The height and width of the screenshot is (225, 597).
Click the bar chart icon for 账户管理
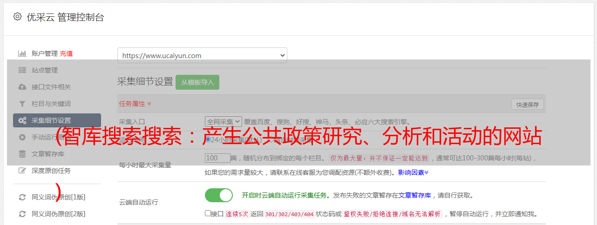[x=22, y=53]
